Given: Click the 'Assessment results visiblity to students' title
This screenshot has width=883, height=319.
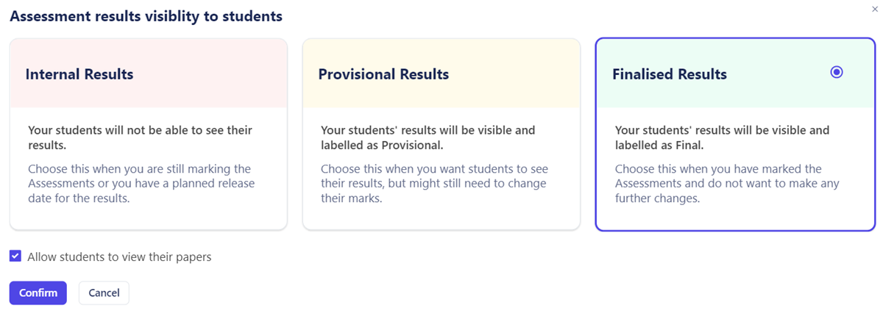Looking at the screenshot, I should coord(146,15).
